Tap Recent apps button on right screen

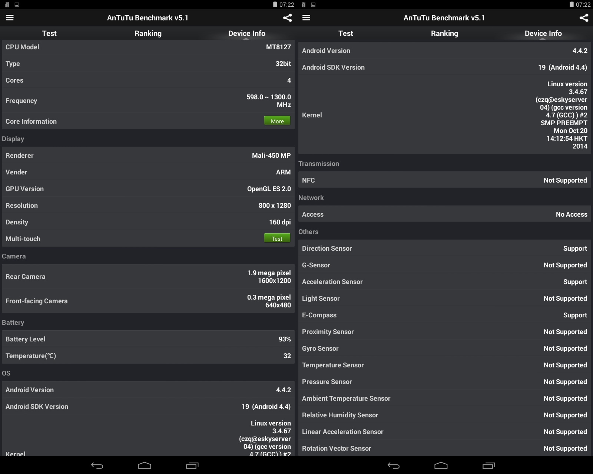488,465
